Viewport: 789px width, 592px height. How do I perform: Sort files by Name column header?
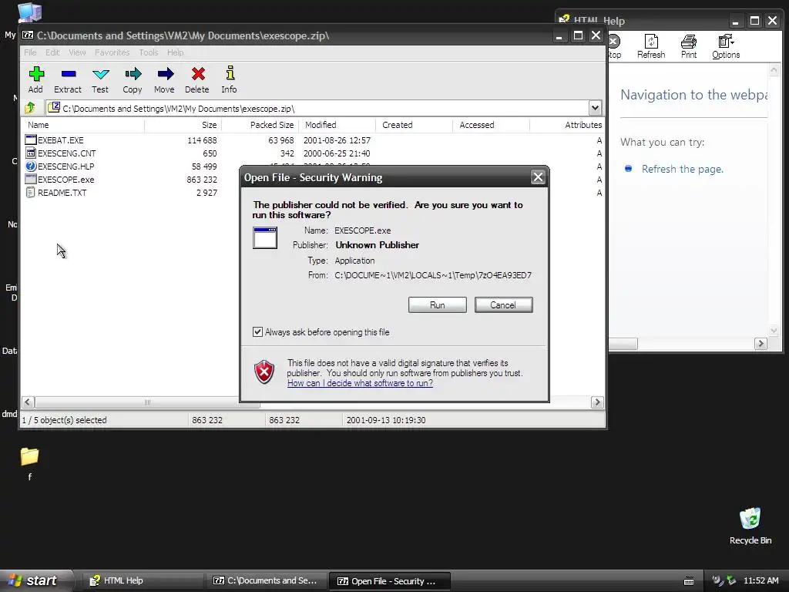click(83, 125)
